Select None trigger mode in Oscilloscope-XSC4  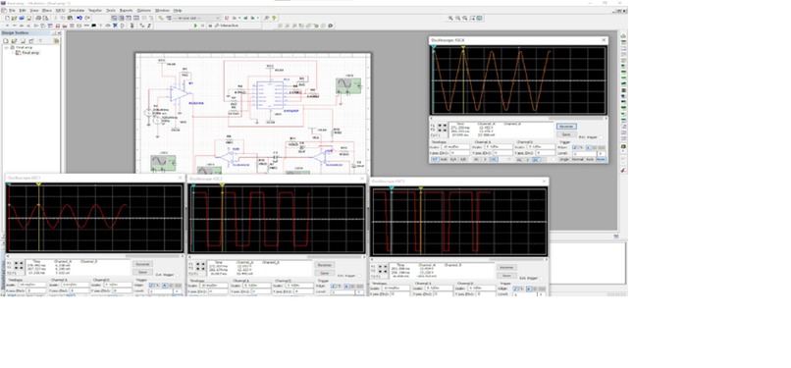point(601,159)
